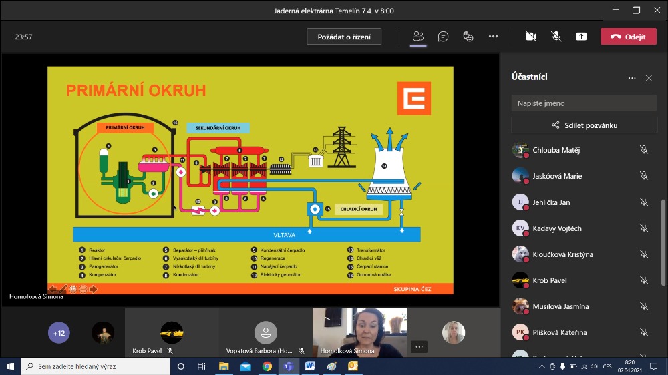Screen dimensions: 668x375
Task: Leave the meeting with Odejít button
Action: [x=628, y=37]
